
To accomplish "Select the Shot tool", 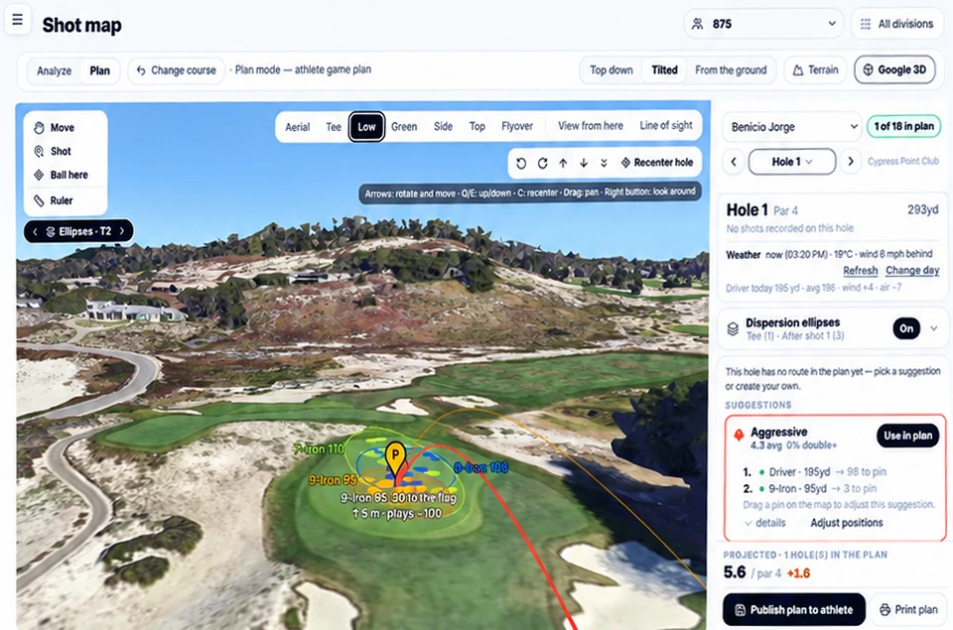I will (x=53, y=151).
